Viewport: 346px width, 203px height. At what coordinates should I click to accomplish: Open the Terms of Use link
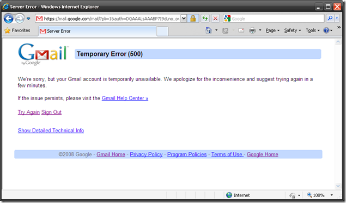coord(227,154)
